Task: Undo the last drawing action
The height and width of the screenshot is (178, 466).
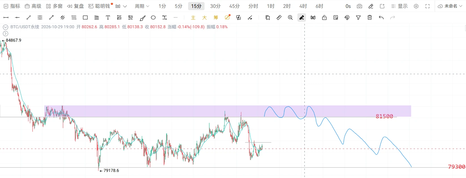Action: pyautogui.click(x=381, y=17)
